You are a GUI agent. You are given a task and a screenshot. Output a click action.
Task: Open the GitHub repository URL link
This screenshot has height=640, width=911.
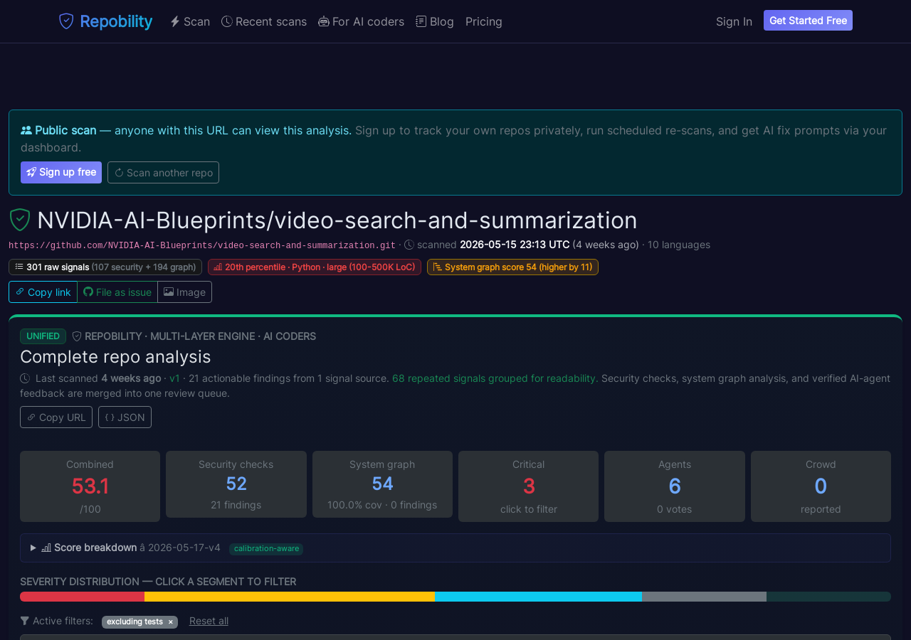pos(202,245)
